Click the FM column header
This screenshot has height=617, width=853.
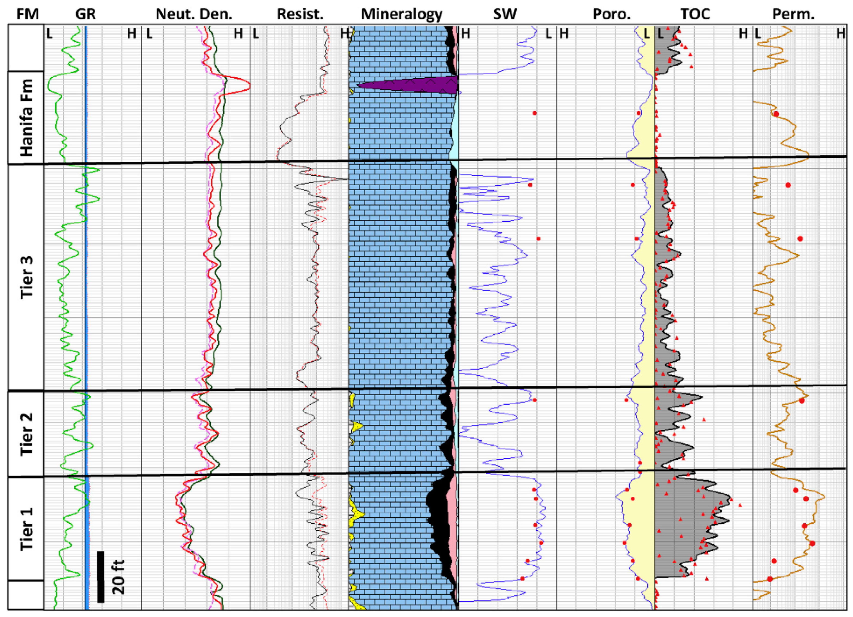(28, 14)
